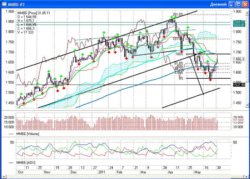Screen dimensions: 250x179
Task: Click the date label 30 on timeline
Action: 219,168
